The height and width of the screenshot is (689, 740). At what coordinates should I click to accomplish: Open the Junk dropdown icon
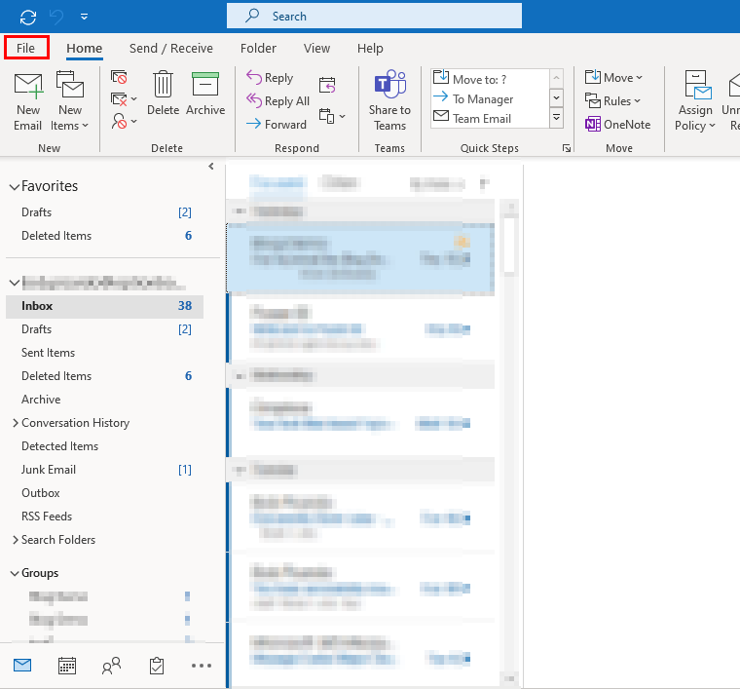[x=124, y=122]
